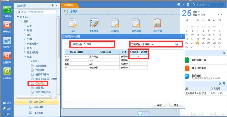Screen dimensions: 227x117
Task: Open the 填制凭证 desktop shortcut icon
Action: (x=94, y=23)
